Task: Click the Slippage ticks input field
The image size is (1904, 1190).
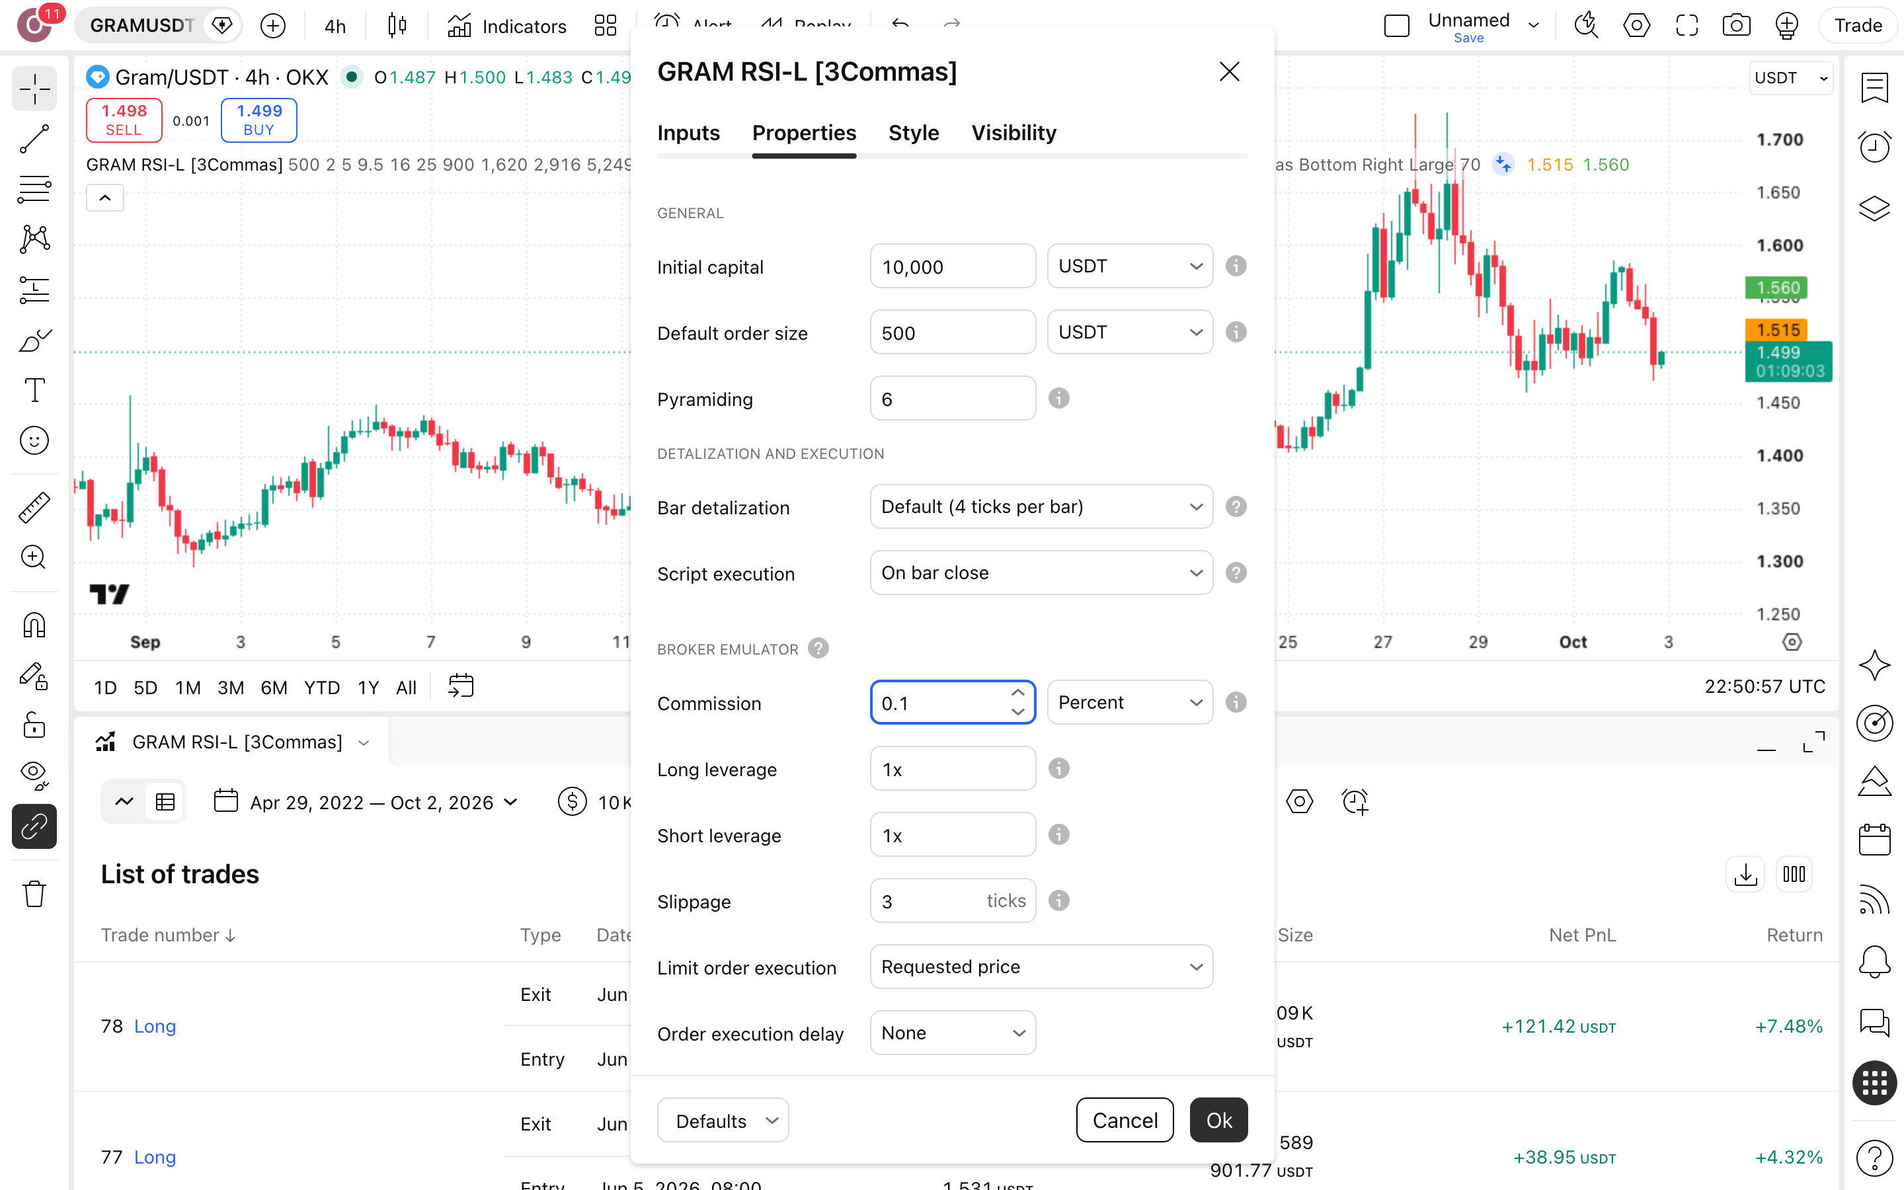Action: click(953, 900)
